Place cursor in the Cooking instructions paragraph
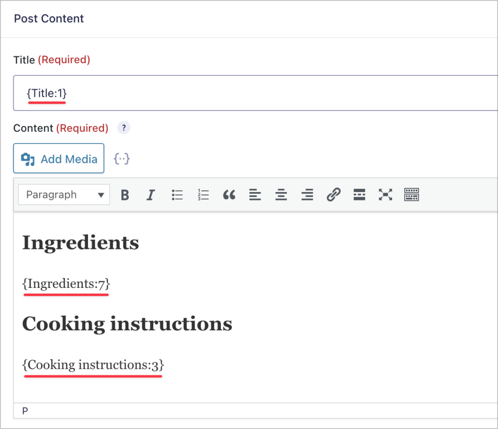 coord(93,365)
